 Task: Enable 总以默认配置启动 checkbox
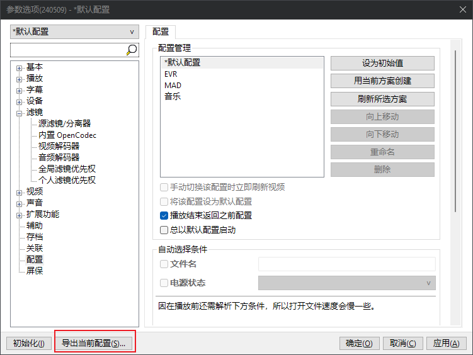(164, 230)
